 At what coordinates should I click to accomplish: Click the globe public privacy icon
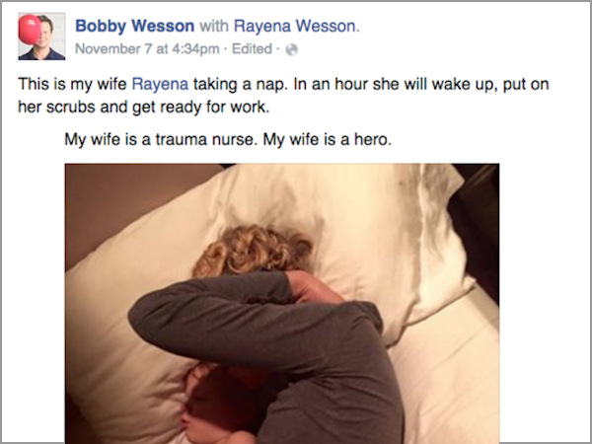tap(291, 49)
